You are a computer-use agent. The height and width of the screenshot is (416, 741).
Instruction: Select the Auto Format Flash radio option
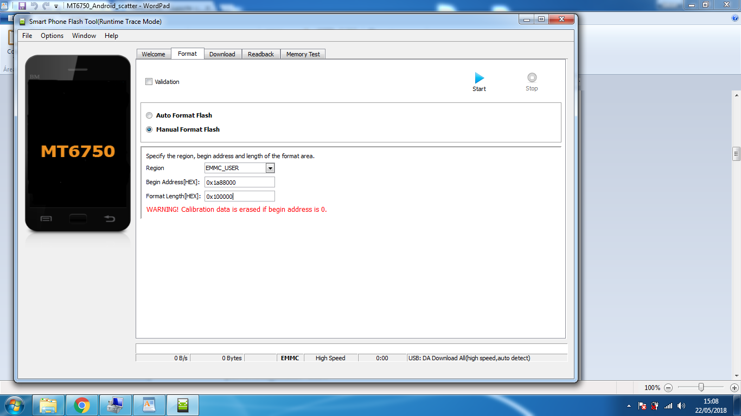149,115
